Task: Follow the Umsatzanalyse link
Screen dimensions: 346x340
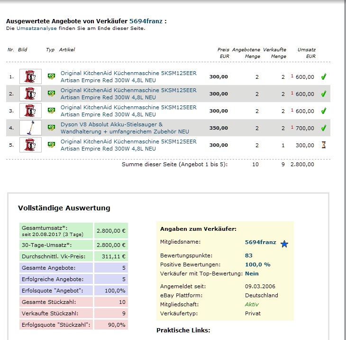Action: (x=36, y=28)
